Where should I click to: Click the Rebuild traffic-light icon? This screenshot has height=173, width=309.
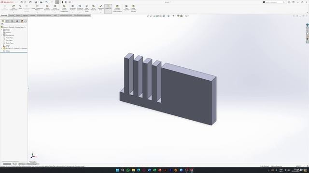click(62, 2)
